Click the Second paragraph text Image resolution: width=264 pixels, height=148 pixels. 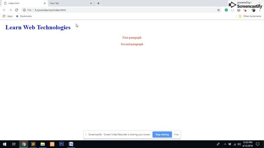pyautogui.click(x=132, y=44)
